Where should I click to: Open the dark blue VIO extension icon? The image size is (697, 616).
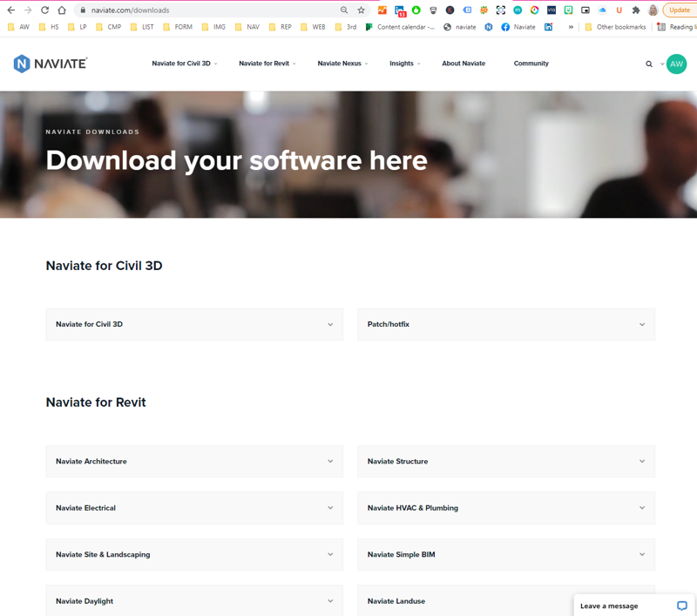552,10
